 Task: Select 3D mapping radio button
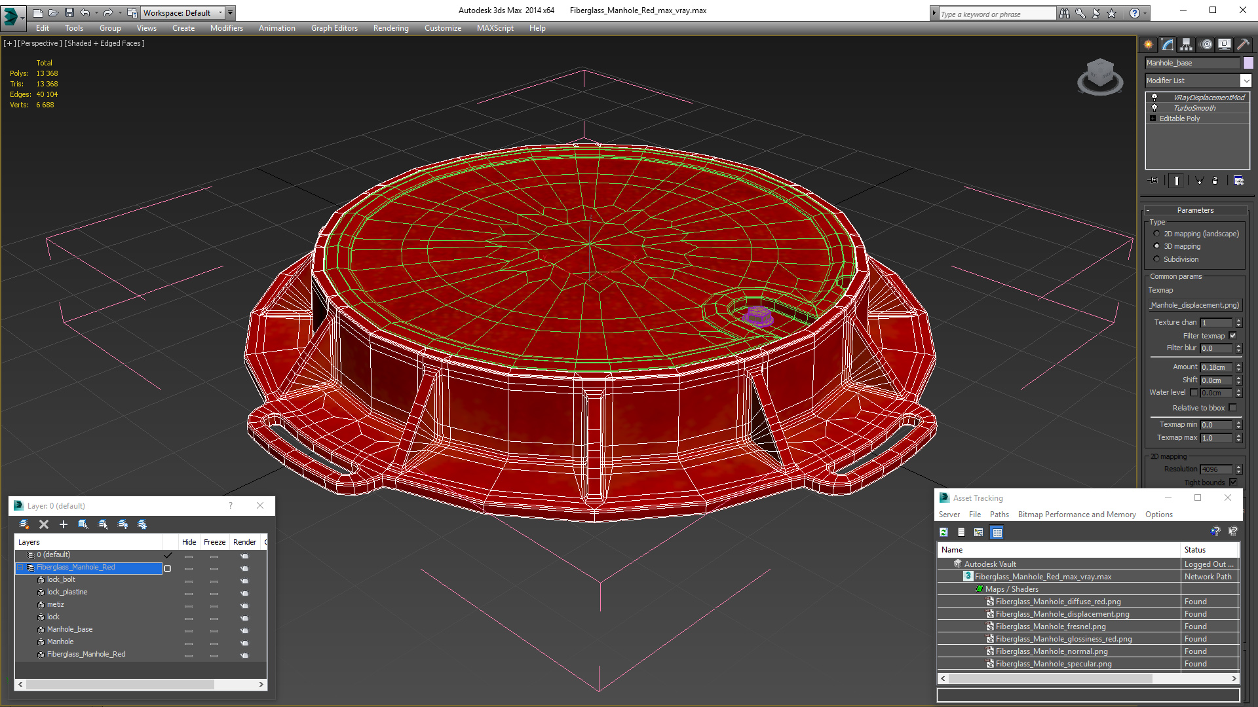(x=1156, y=246)
